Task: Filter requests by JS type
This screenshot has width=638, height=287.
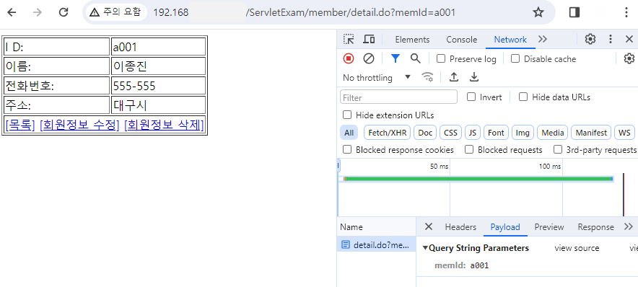Action: (473, 133)
